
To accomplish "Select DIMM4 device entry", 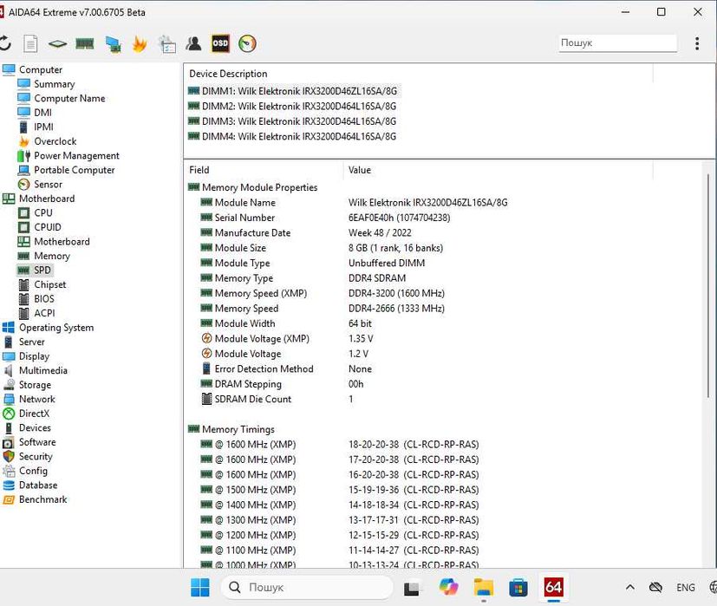I will 292,136.
